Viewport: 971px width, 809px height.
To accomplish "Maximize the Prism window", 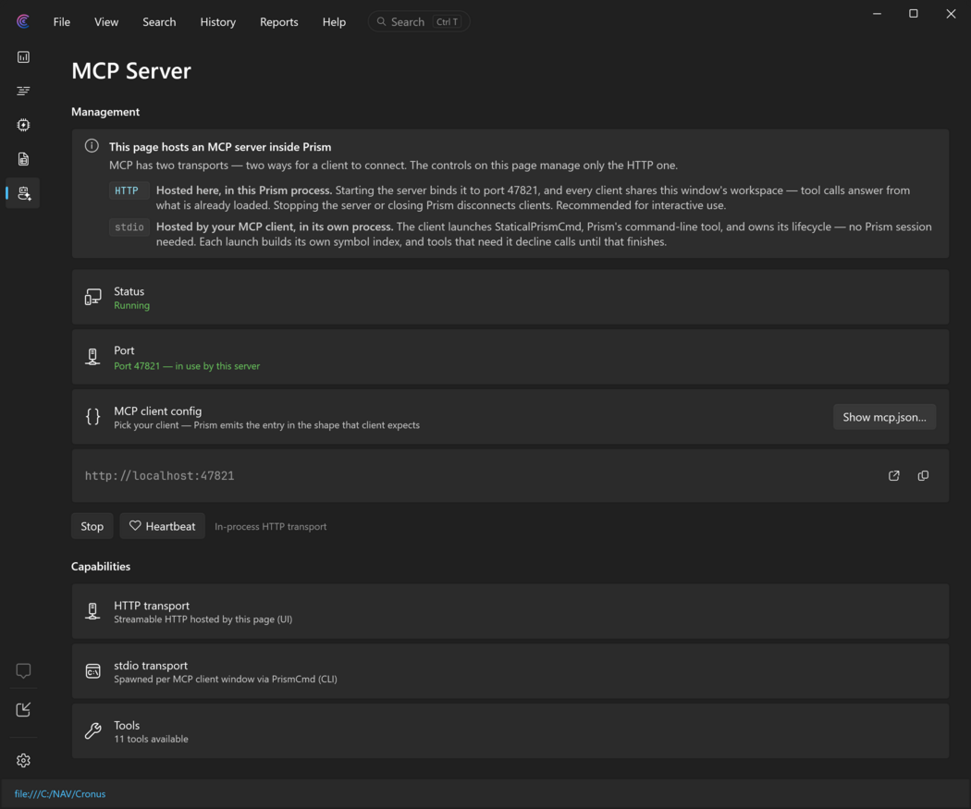I will pyautogui.click(x=914, y=14).
